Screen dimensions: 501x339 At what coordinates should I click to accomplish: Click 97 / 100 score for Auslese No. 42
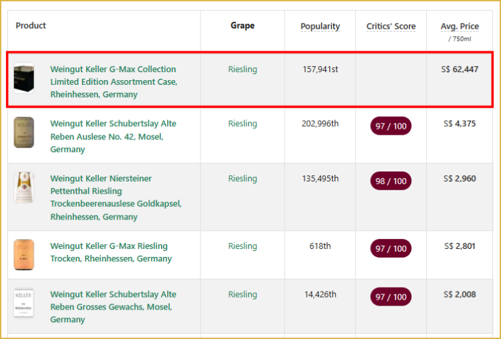(391, 126)
